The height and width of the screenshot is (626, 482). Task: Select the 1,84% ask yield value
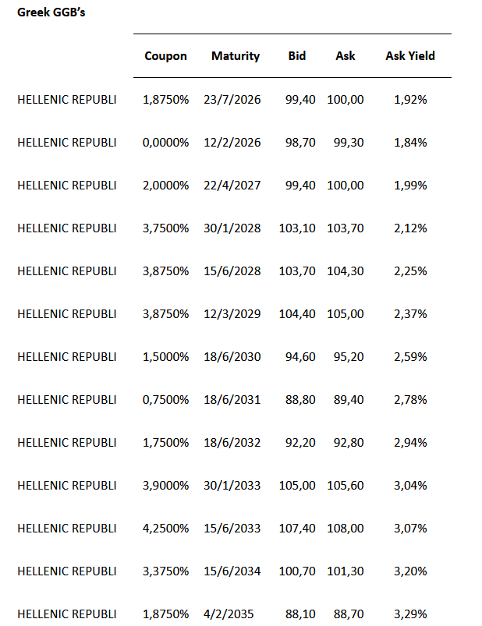[x=410, y=143]
